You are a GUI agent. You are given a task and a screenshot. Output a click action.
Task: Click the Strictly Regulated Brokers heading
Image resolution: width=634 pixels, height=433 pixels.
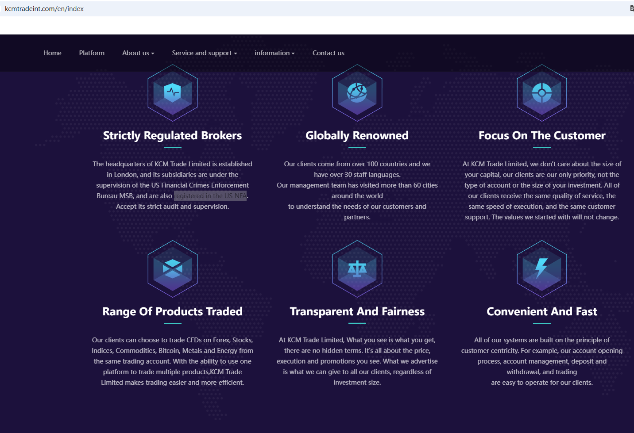(173, 135)
